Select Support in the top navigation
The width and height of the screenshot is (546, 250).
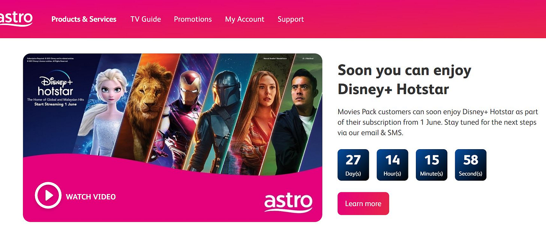pyautogui.click(x=291, y=19)
